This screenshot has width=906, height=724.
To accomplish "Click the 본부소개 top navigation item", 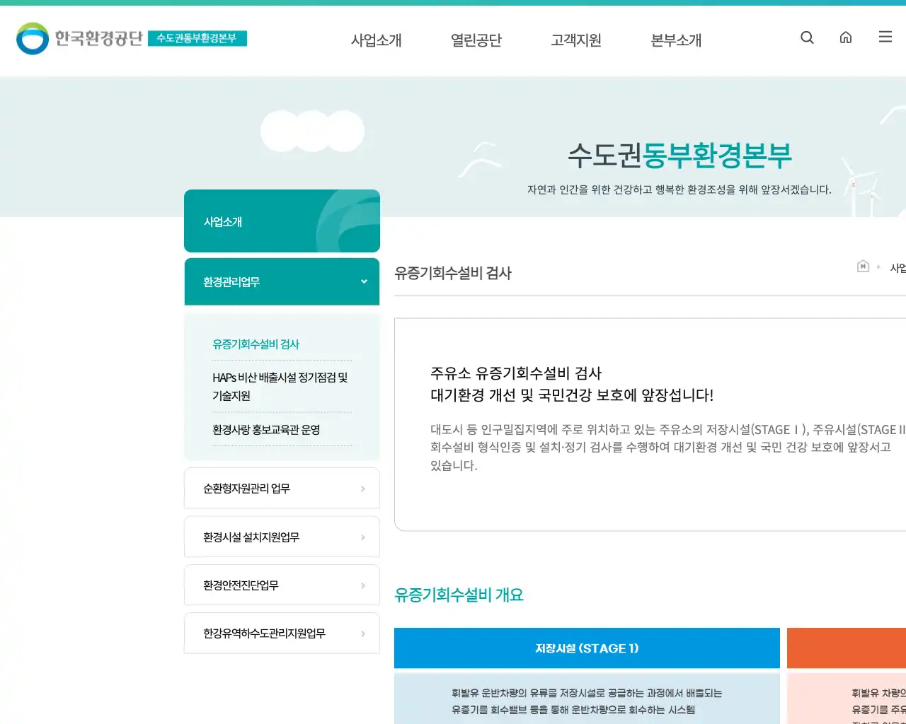I will pyautogui.click(x=675, y=40).
